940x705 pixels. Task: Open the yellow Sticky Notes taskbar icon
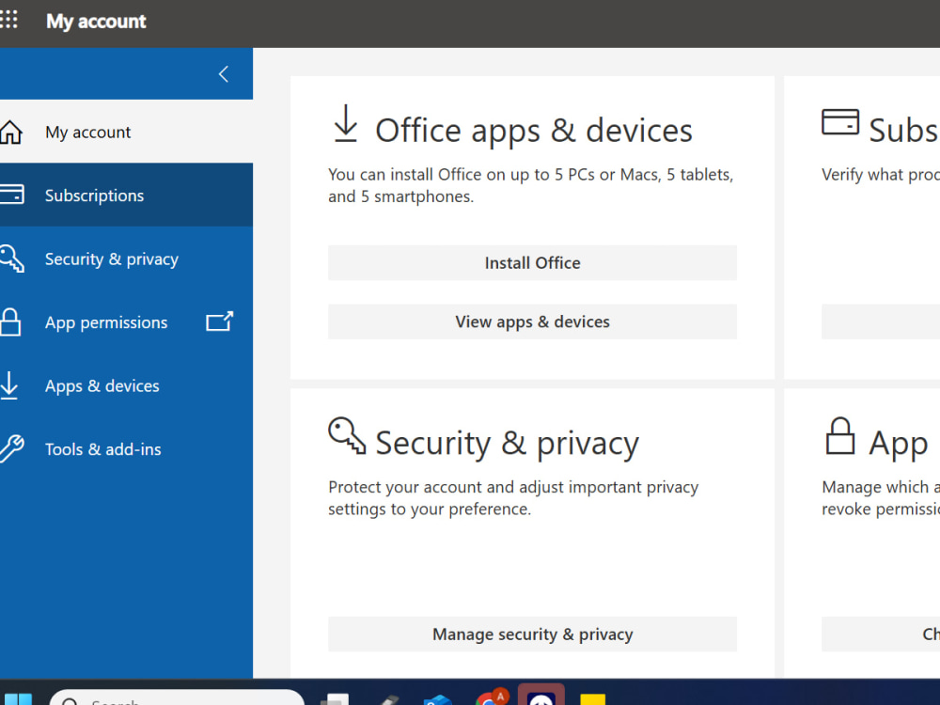pos(593,699)
